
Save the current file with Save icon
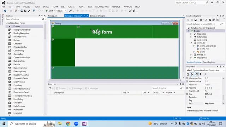[x=25, y=11]
